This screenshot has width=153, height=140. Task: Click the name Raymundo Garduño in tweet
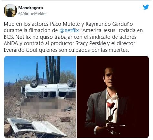coord(109,24)
